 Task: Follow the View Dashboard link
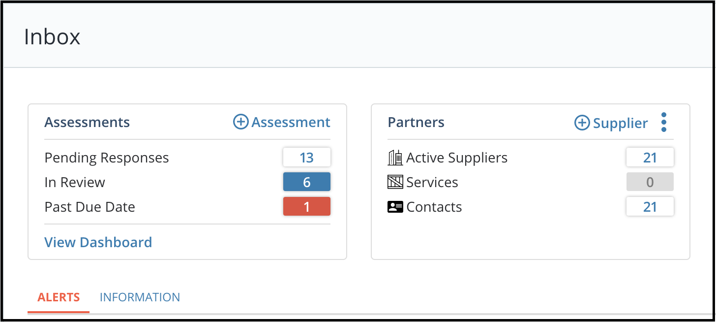coord(98,242)
